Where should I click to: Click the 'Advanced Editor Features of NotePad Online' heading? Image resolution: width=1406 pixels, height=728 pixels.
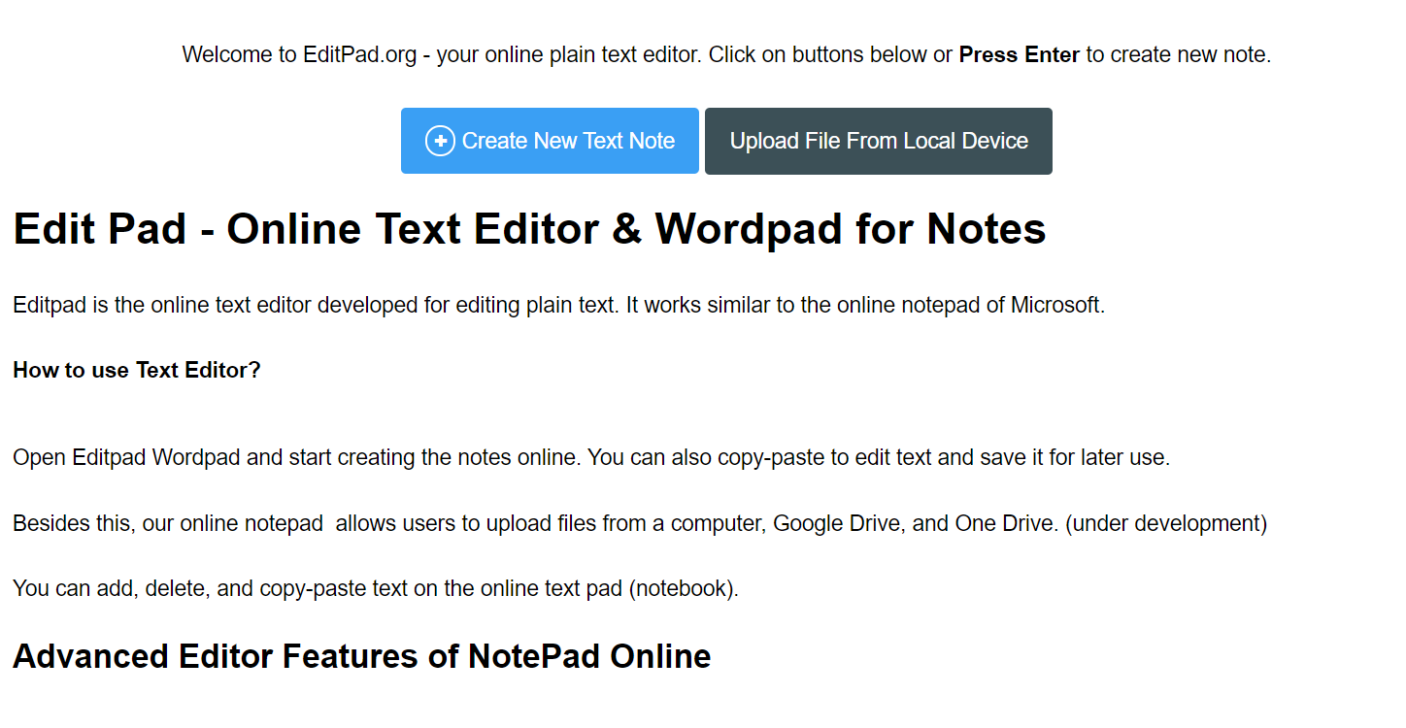(x=361, y=656)
